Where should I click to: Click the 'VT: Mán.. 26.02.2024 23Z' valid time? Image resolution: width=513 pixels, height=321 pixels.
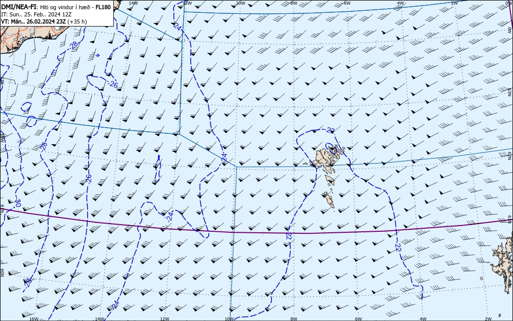(33, 22)
